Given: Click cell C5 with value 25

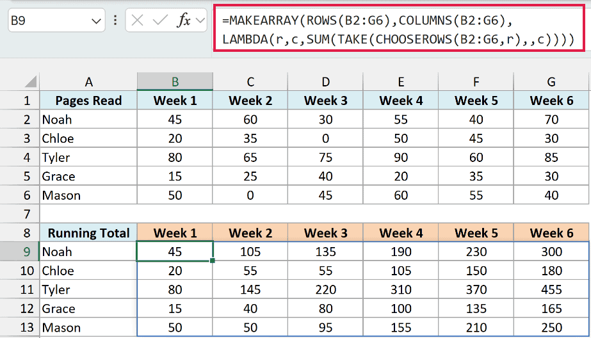Looking at the screenshot, I should [x=250, y=176].
